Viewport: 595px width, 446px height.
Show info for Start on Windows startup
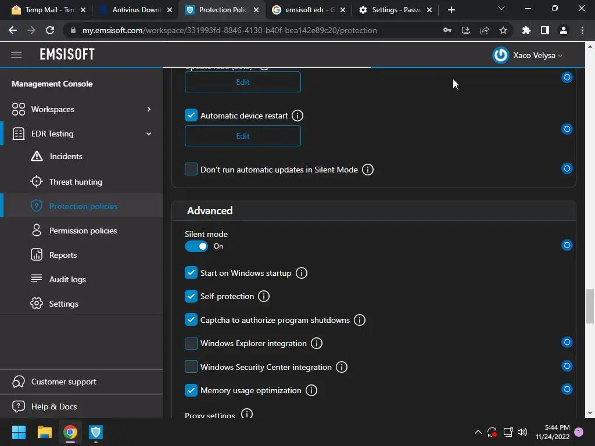tap(302, 273)
